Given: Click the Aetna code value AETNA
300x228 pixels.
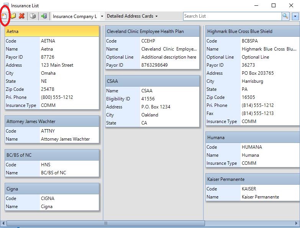Looking at the screenshot, I should coord(48,41).
